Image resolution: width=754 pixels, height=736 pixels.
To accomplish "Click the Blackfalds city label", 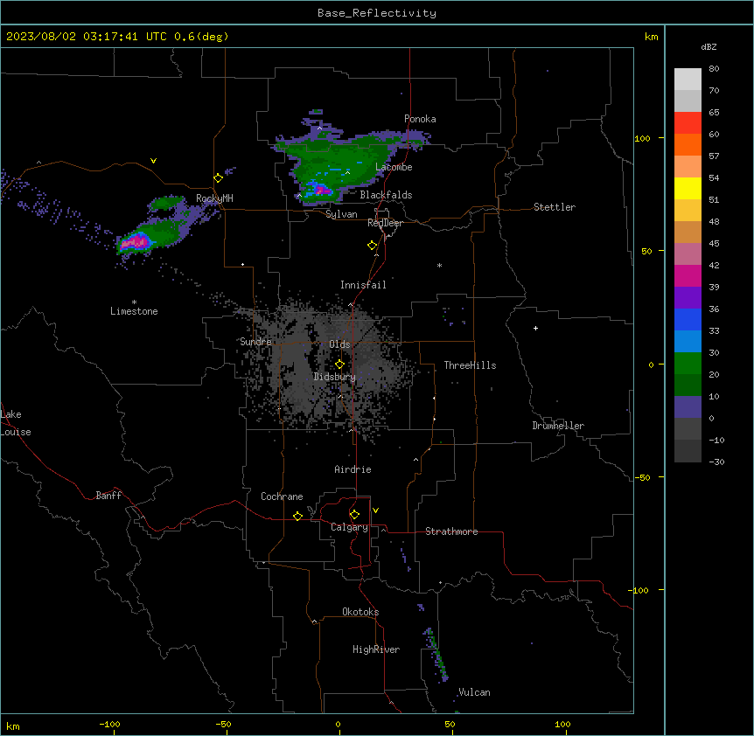I will coord(386,195).
